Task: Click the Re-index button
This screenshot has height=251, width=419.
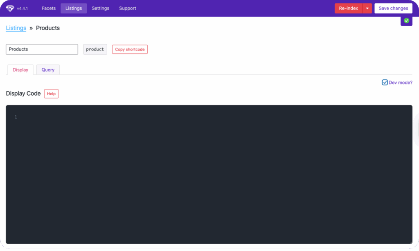Action: [x=349, y=8]
